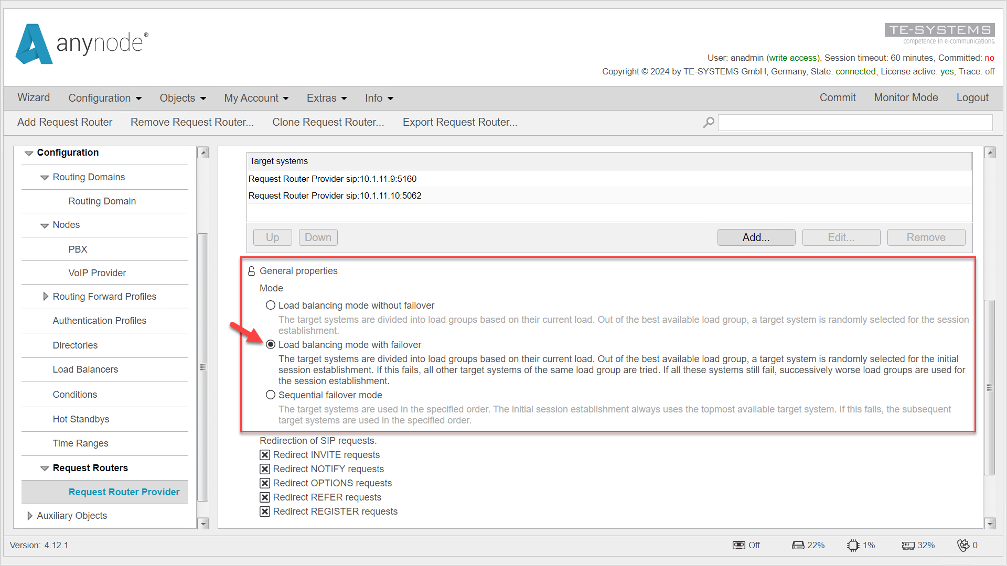This screenshot has height=566, width=1007.
Task: Click the Up button
Action: [x=273, y=237]
